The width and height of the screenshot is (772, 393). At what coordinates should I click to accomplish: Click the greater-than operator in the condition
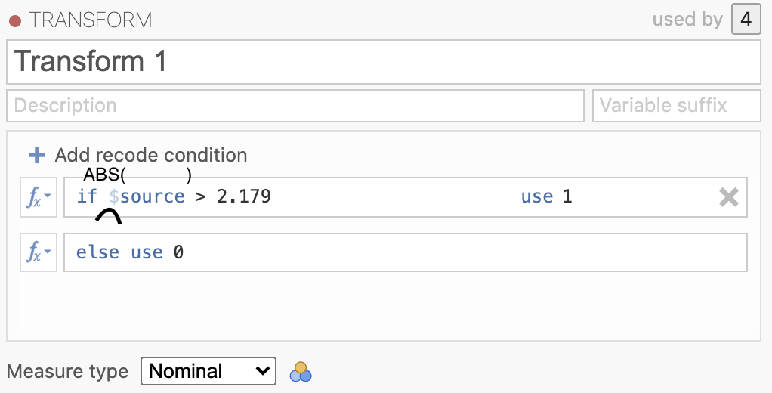click(x=200, y=197)
